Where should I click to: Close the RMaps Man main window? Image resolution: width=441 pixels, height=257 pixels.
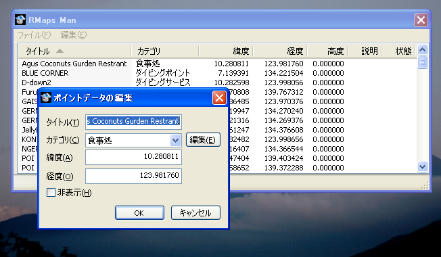coord(421,20)
